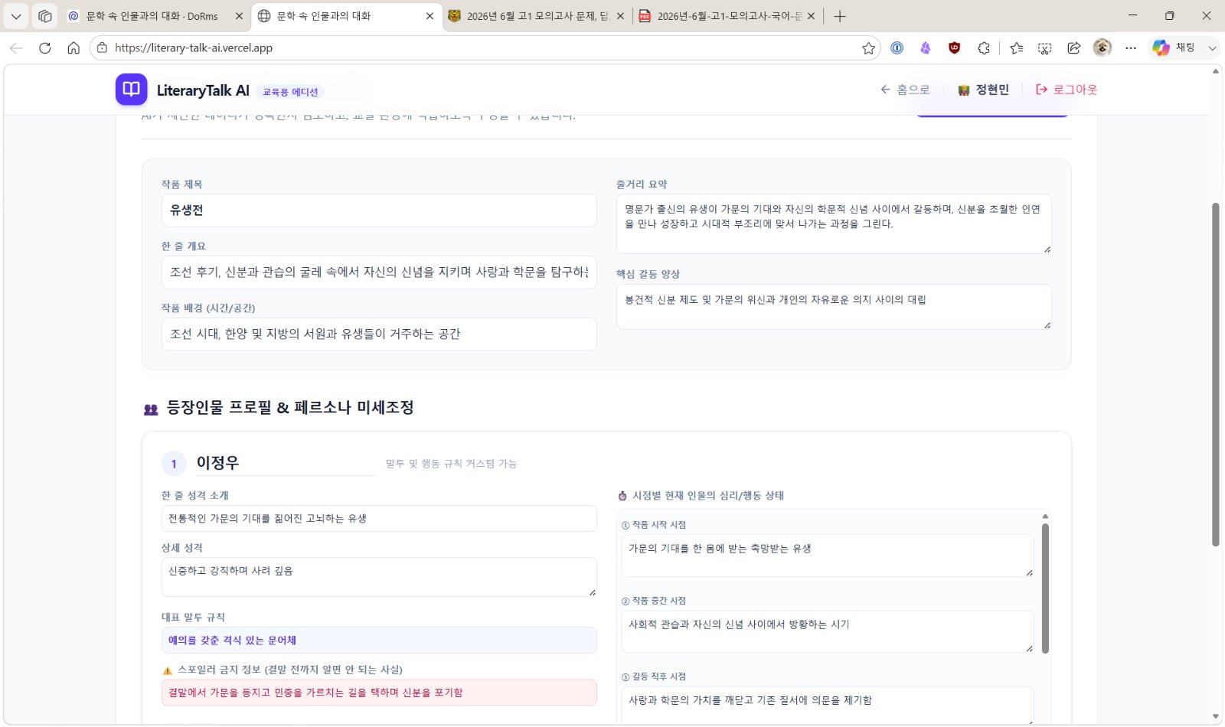The height and width of the screenshot is (727, 1225).
Task: Open the tab actions workspaces icon
Action: tap(45, 16)
